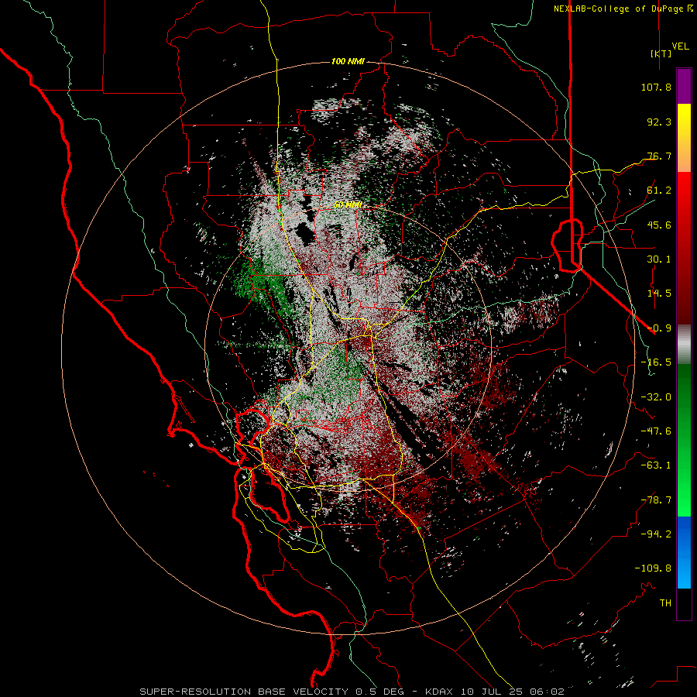Select the -78.7 legend value
The width and height of the screenshot is (697, 697).
656,500
